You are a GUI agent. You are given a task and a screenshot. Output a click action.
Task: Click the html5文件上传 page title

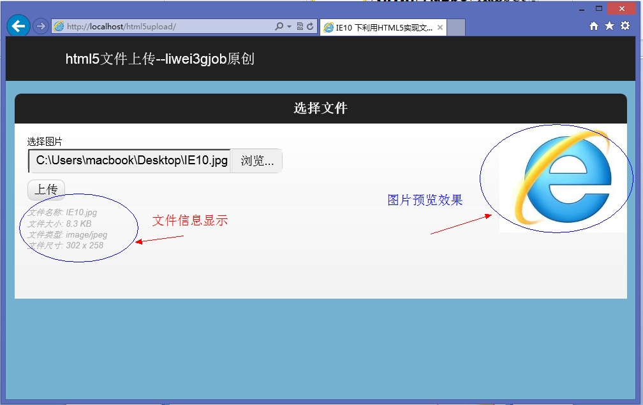(160, 59)
